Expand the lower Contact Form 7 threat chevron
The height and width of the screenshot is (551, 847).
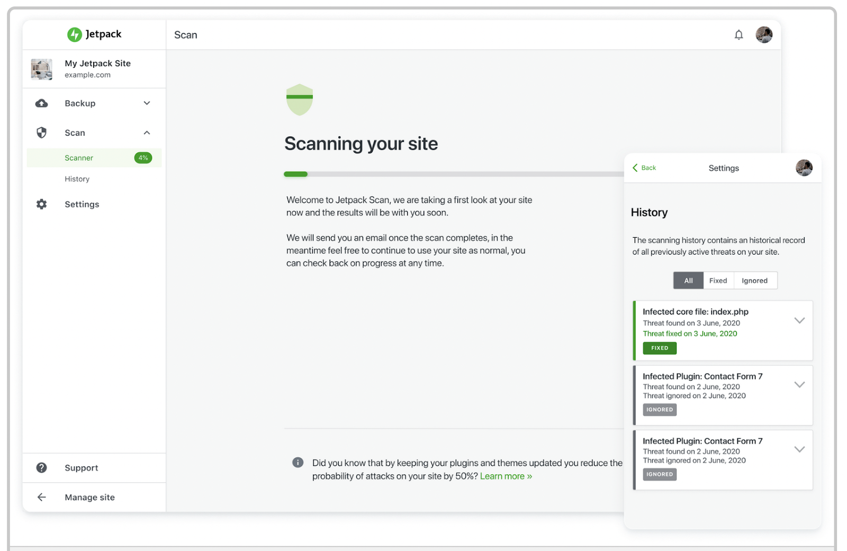click(x=799, y=449)
